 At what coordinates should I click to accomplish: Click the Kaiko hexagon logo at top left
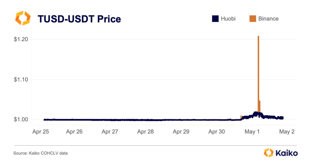click(23, 18)
